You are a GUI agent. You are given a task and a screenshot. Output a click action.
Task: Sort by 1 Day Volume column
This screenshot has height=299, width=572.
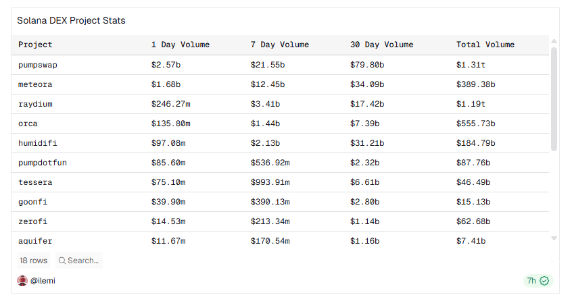[180, 45]
